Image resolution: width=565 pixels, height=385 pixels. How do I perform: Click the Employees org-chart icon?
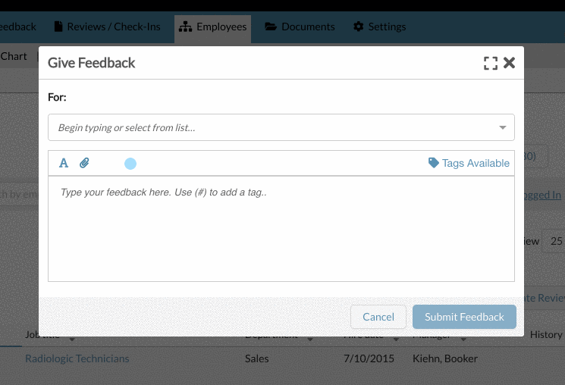coord(185,27)
